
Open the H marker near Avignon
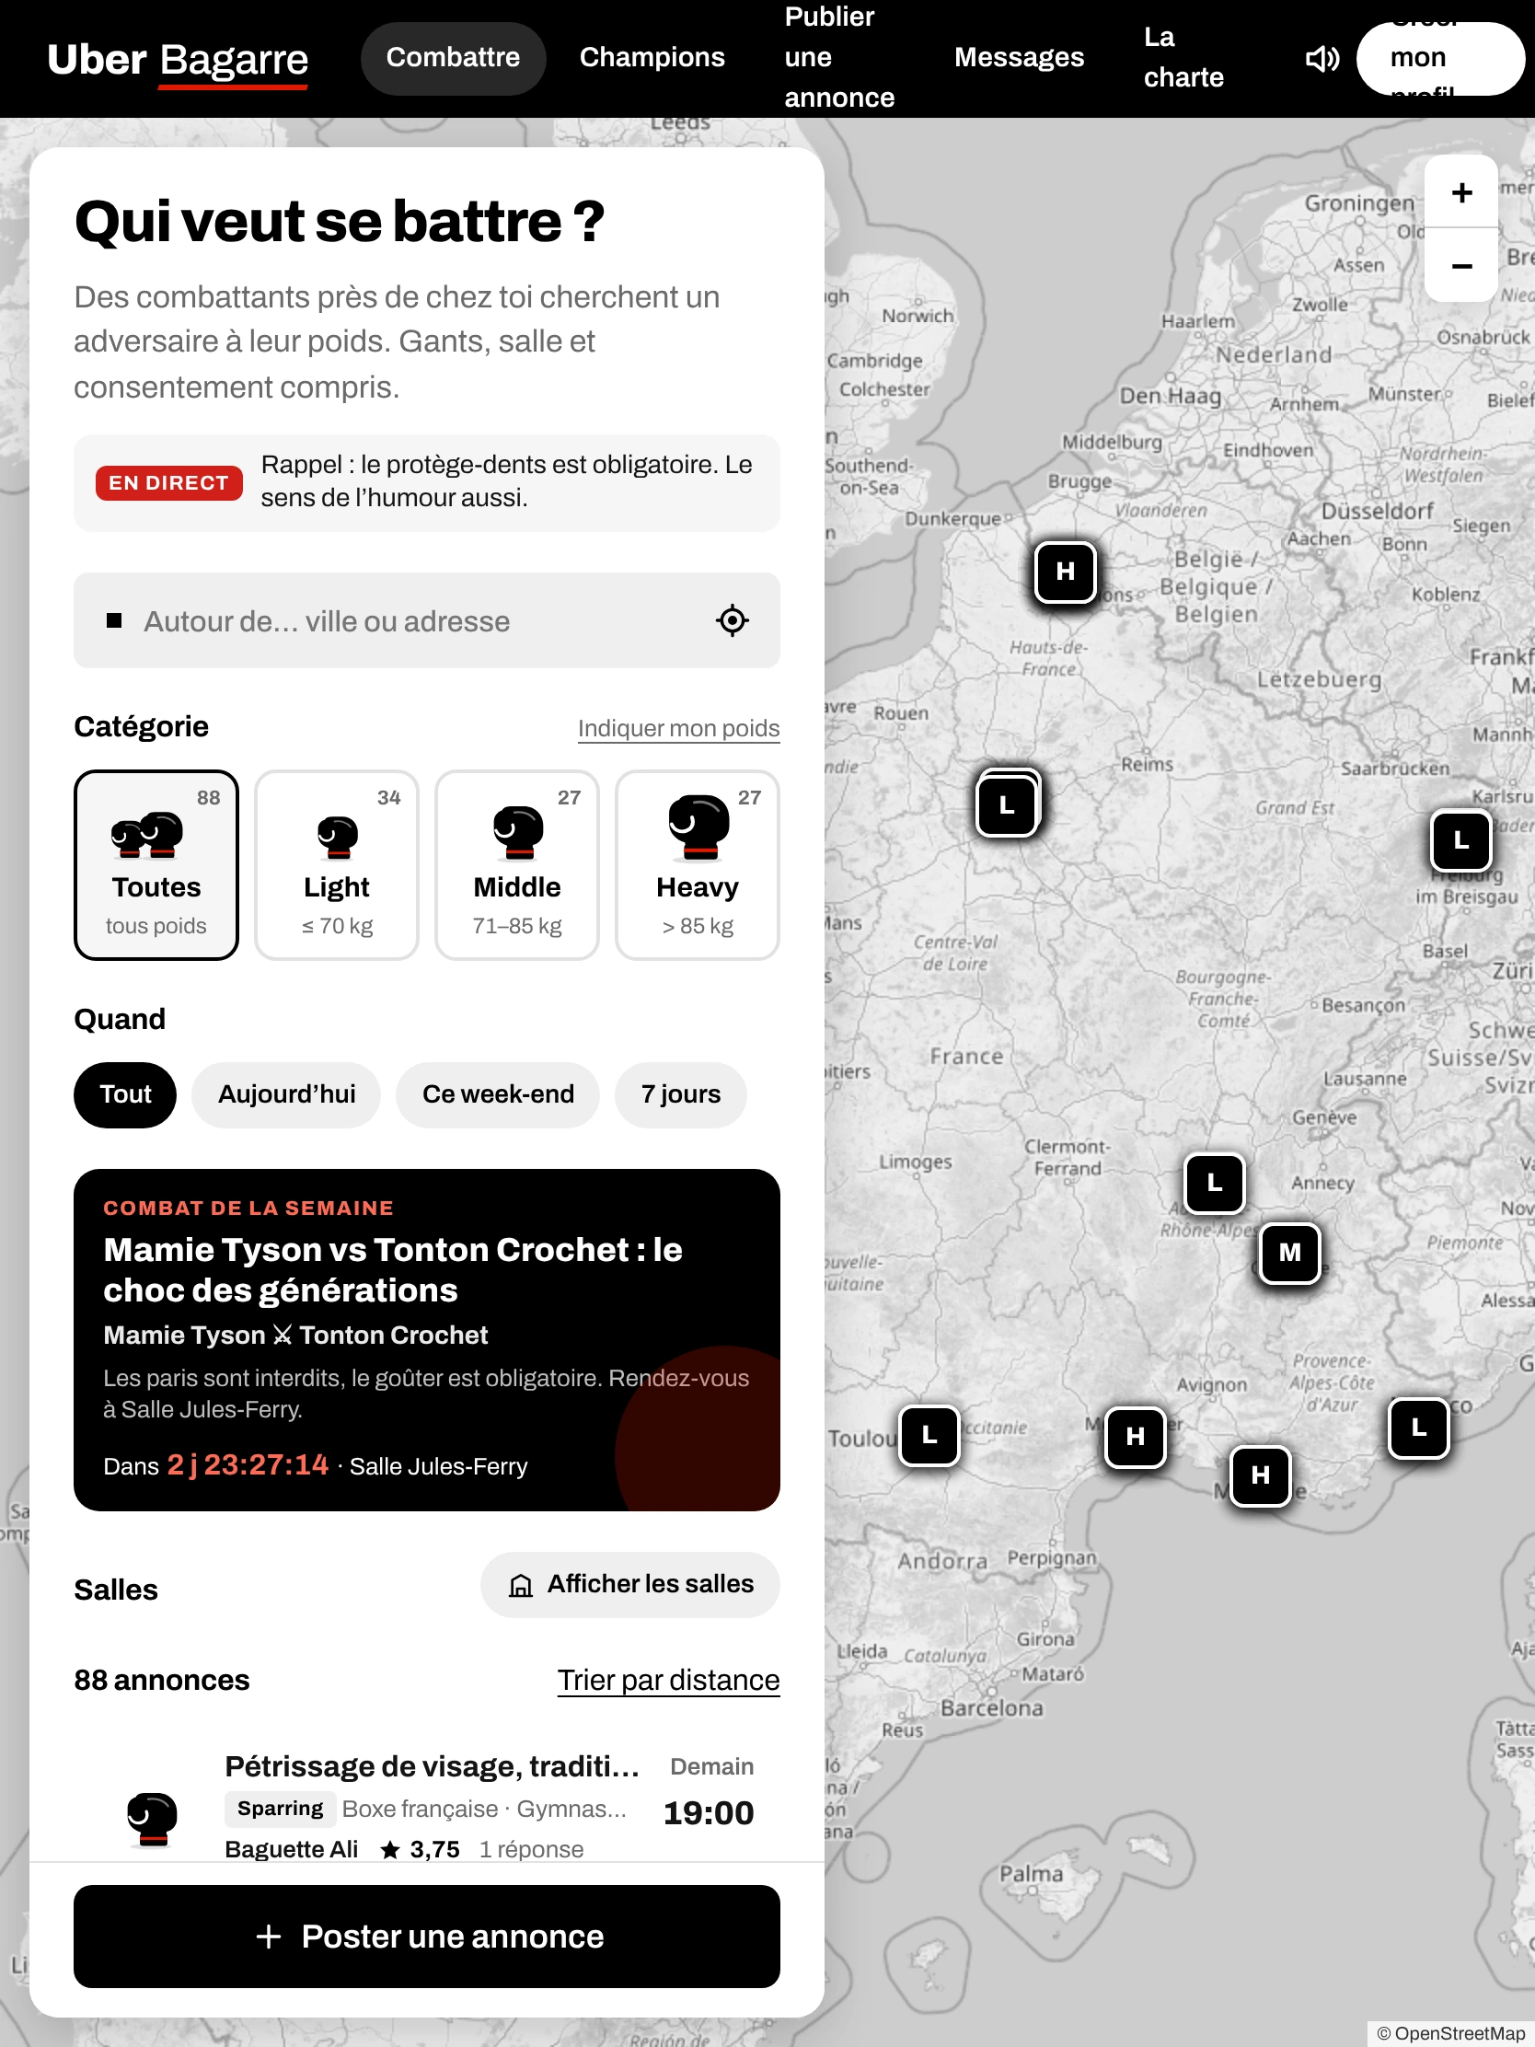pyautogui.click(x=1135, y=1436)
